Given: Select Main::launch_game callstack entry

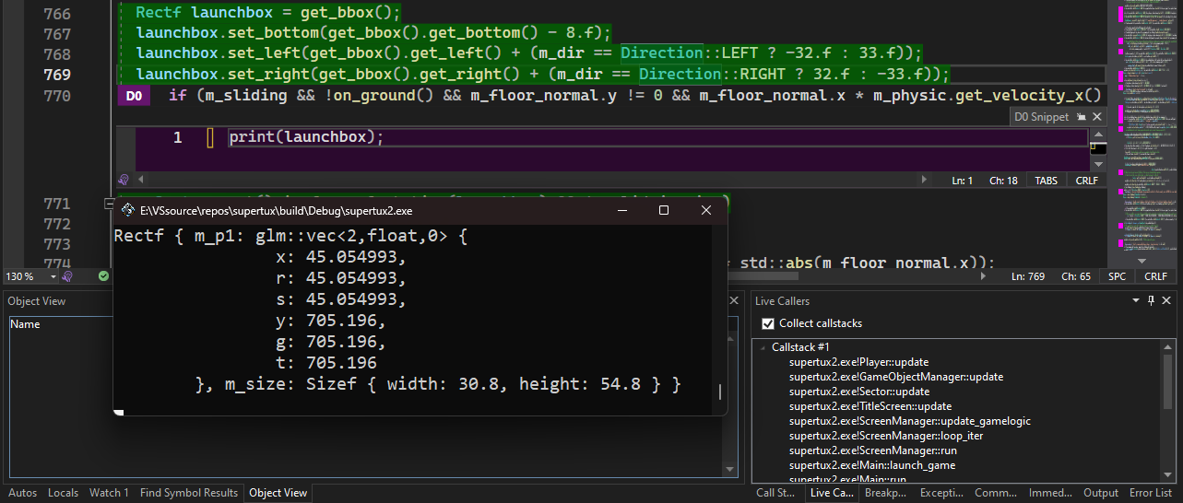Looking at the screenshot, I should click(871, 465).
